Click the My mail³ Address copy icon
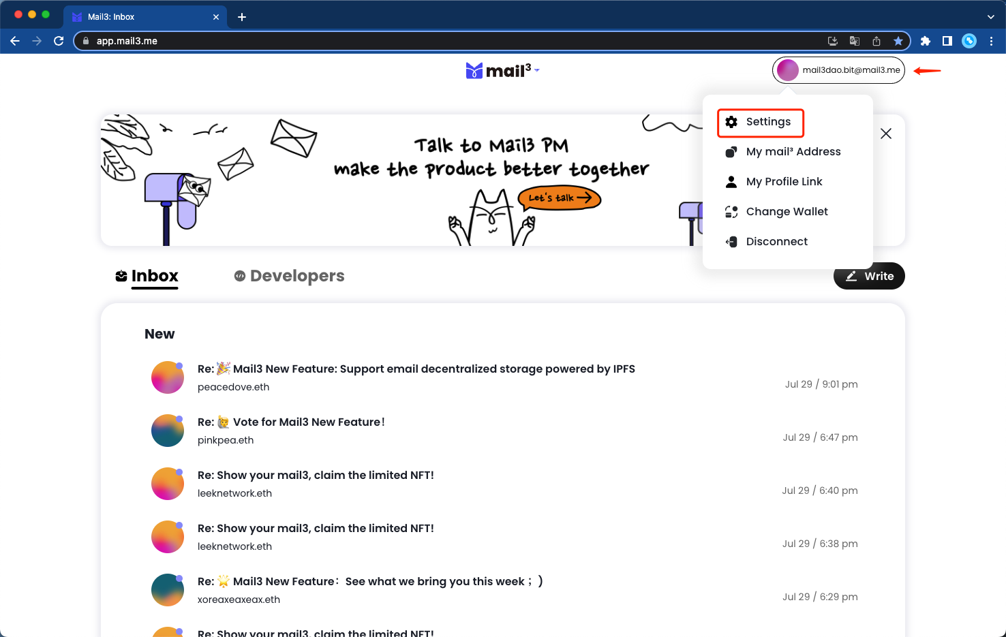Viewport: 1006px width, 637px height. point(731,152)
